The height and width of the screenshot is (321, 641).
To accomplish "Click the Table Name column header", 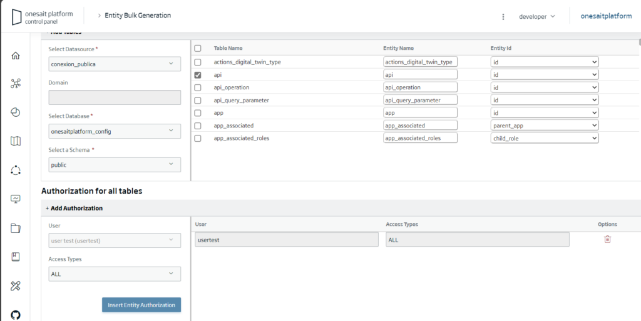I will pyautogui.click(x=228, y=48).
